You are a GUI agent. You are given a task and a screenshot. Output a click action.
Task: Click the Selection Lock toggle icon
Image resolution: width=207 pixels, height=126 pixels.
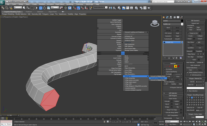[104, 121]
